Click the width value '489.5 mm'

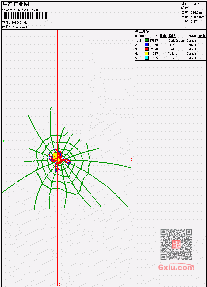pos(197,17)
